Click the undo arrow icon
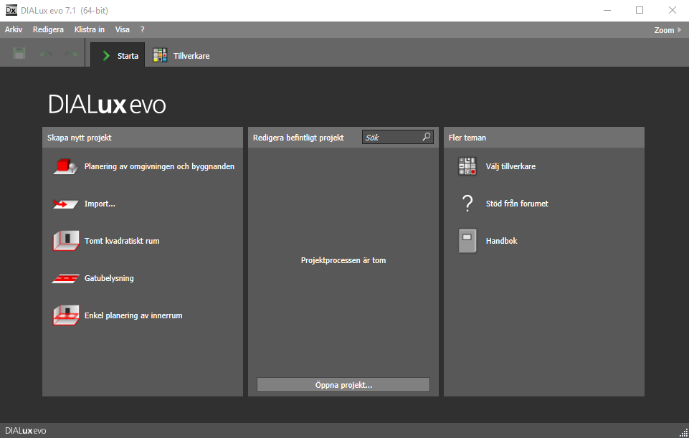The image size is (689, 438). [46, 54]
